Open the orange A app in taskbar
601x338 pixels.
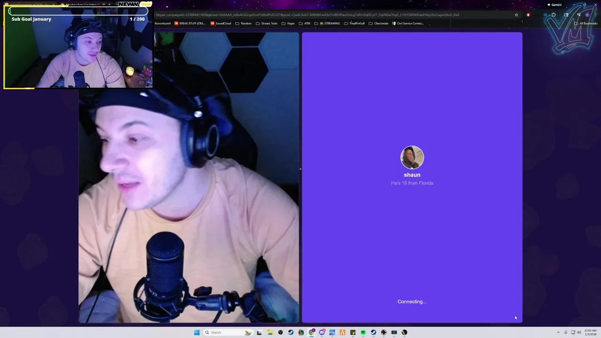(342, 332)
